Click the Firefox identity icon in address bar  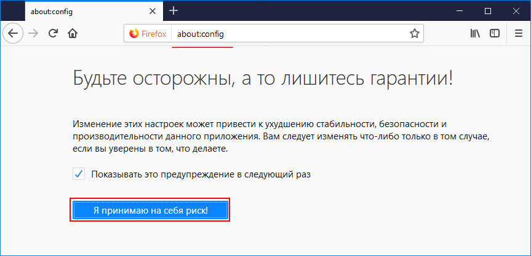coord(148,34)
